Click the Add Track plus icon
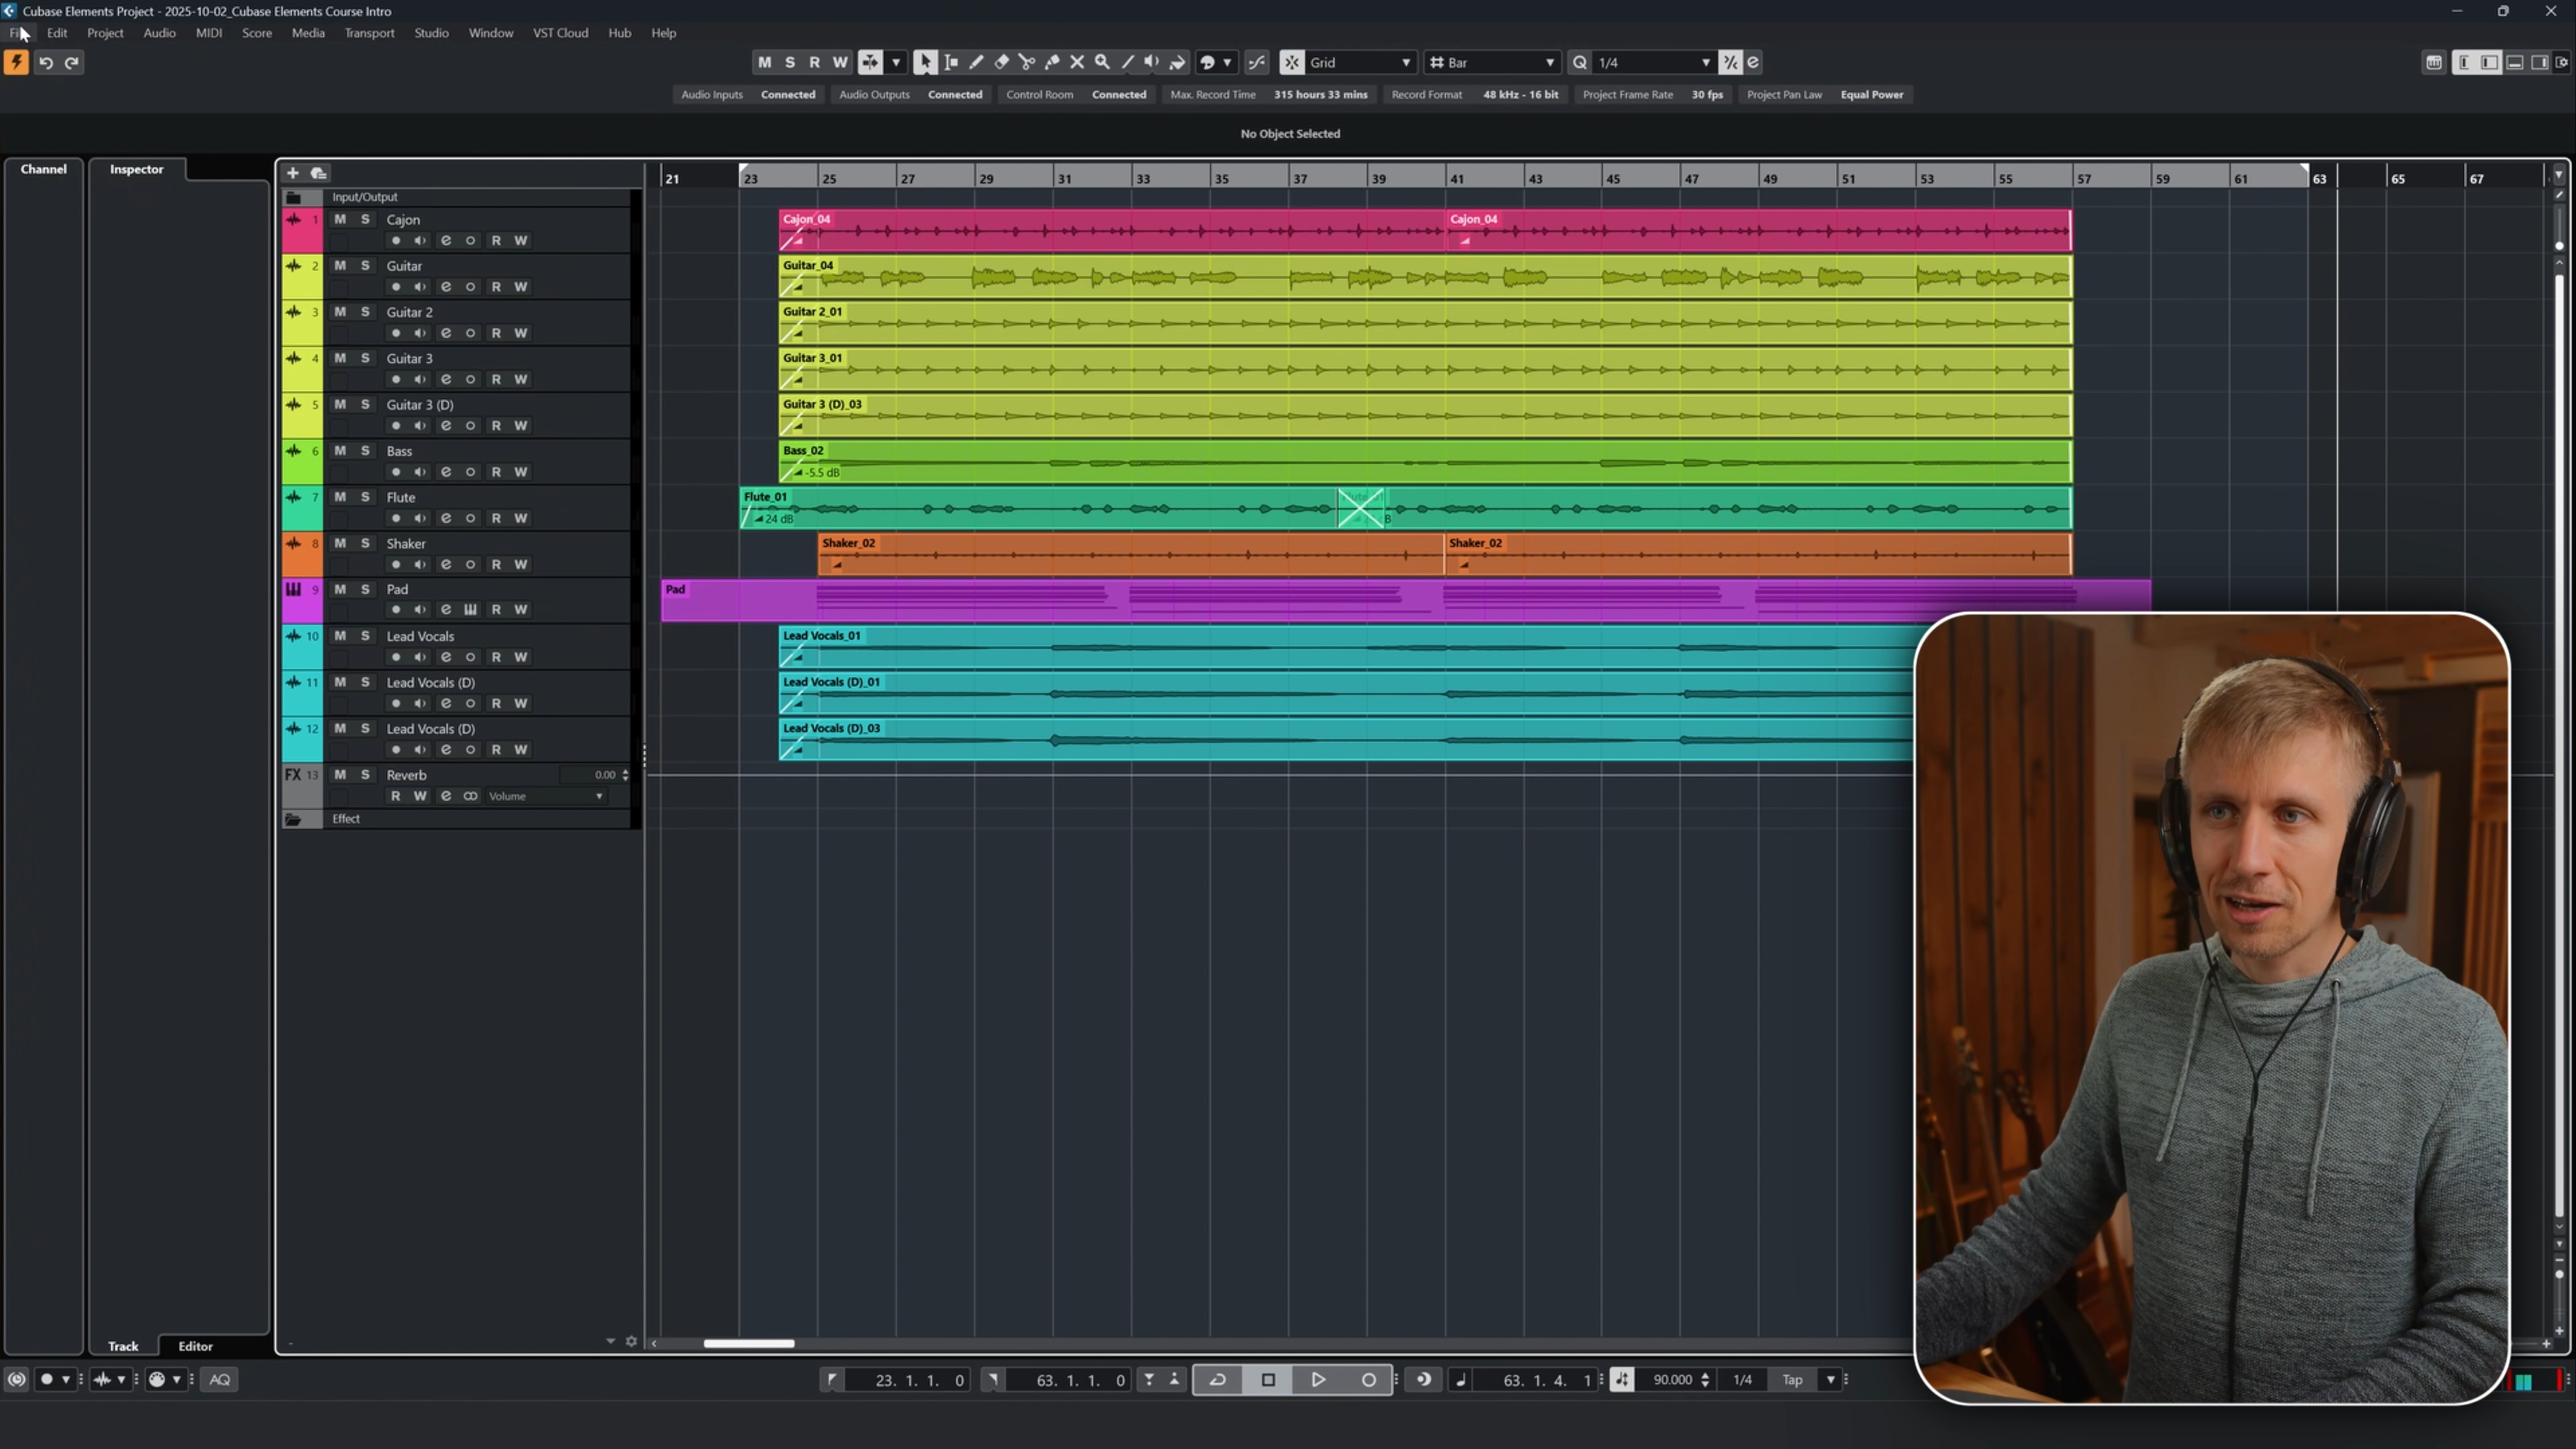The width and height of the screenshot is (2576, 1449). point(292,173)
